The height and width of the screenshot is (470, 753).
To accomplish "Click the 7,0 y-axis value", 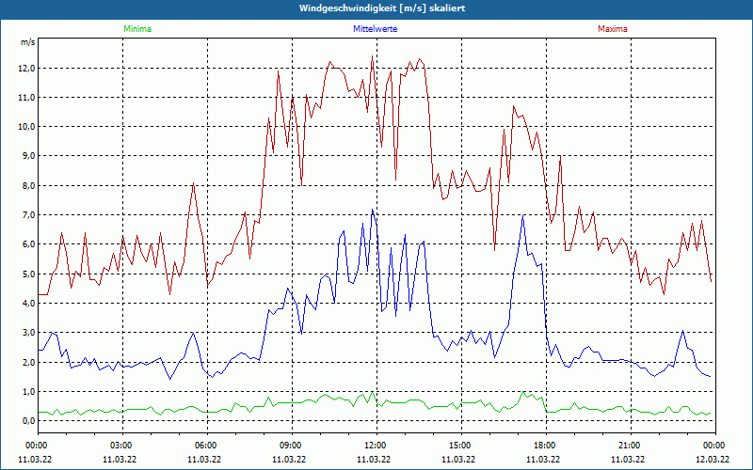I will coord(28,215).
